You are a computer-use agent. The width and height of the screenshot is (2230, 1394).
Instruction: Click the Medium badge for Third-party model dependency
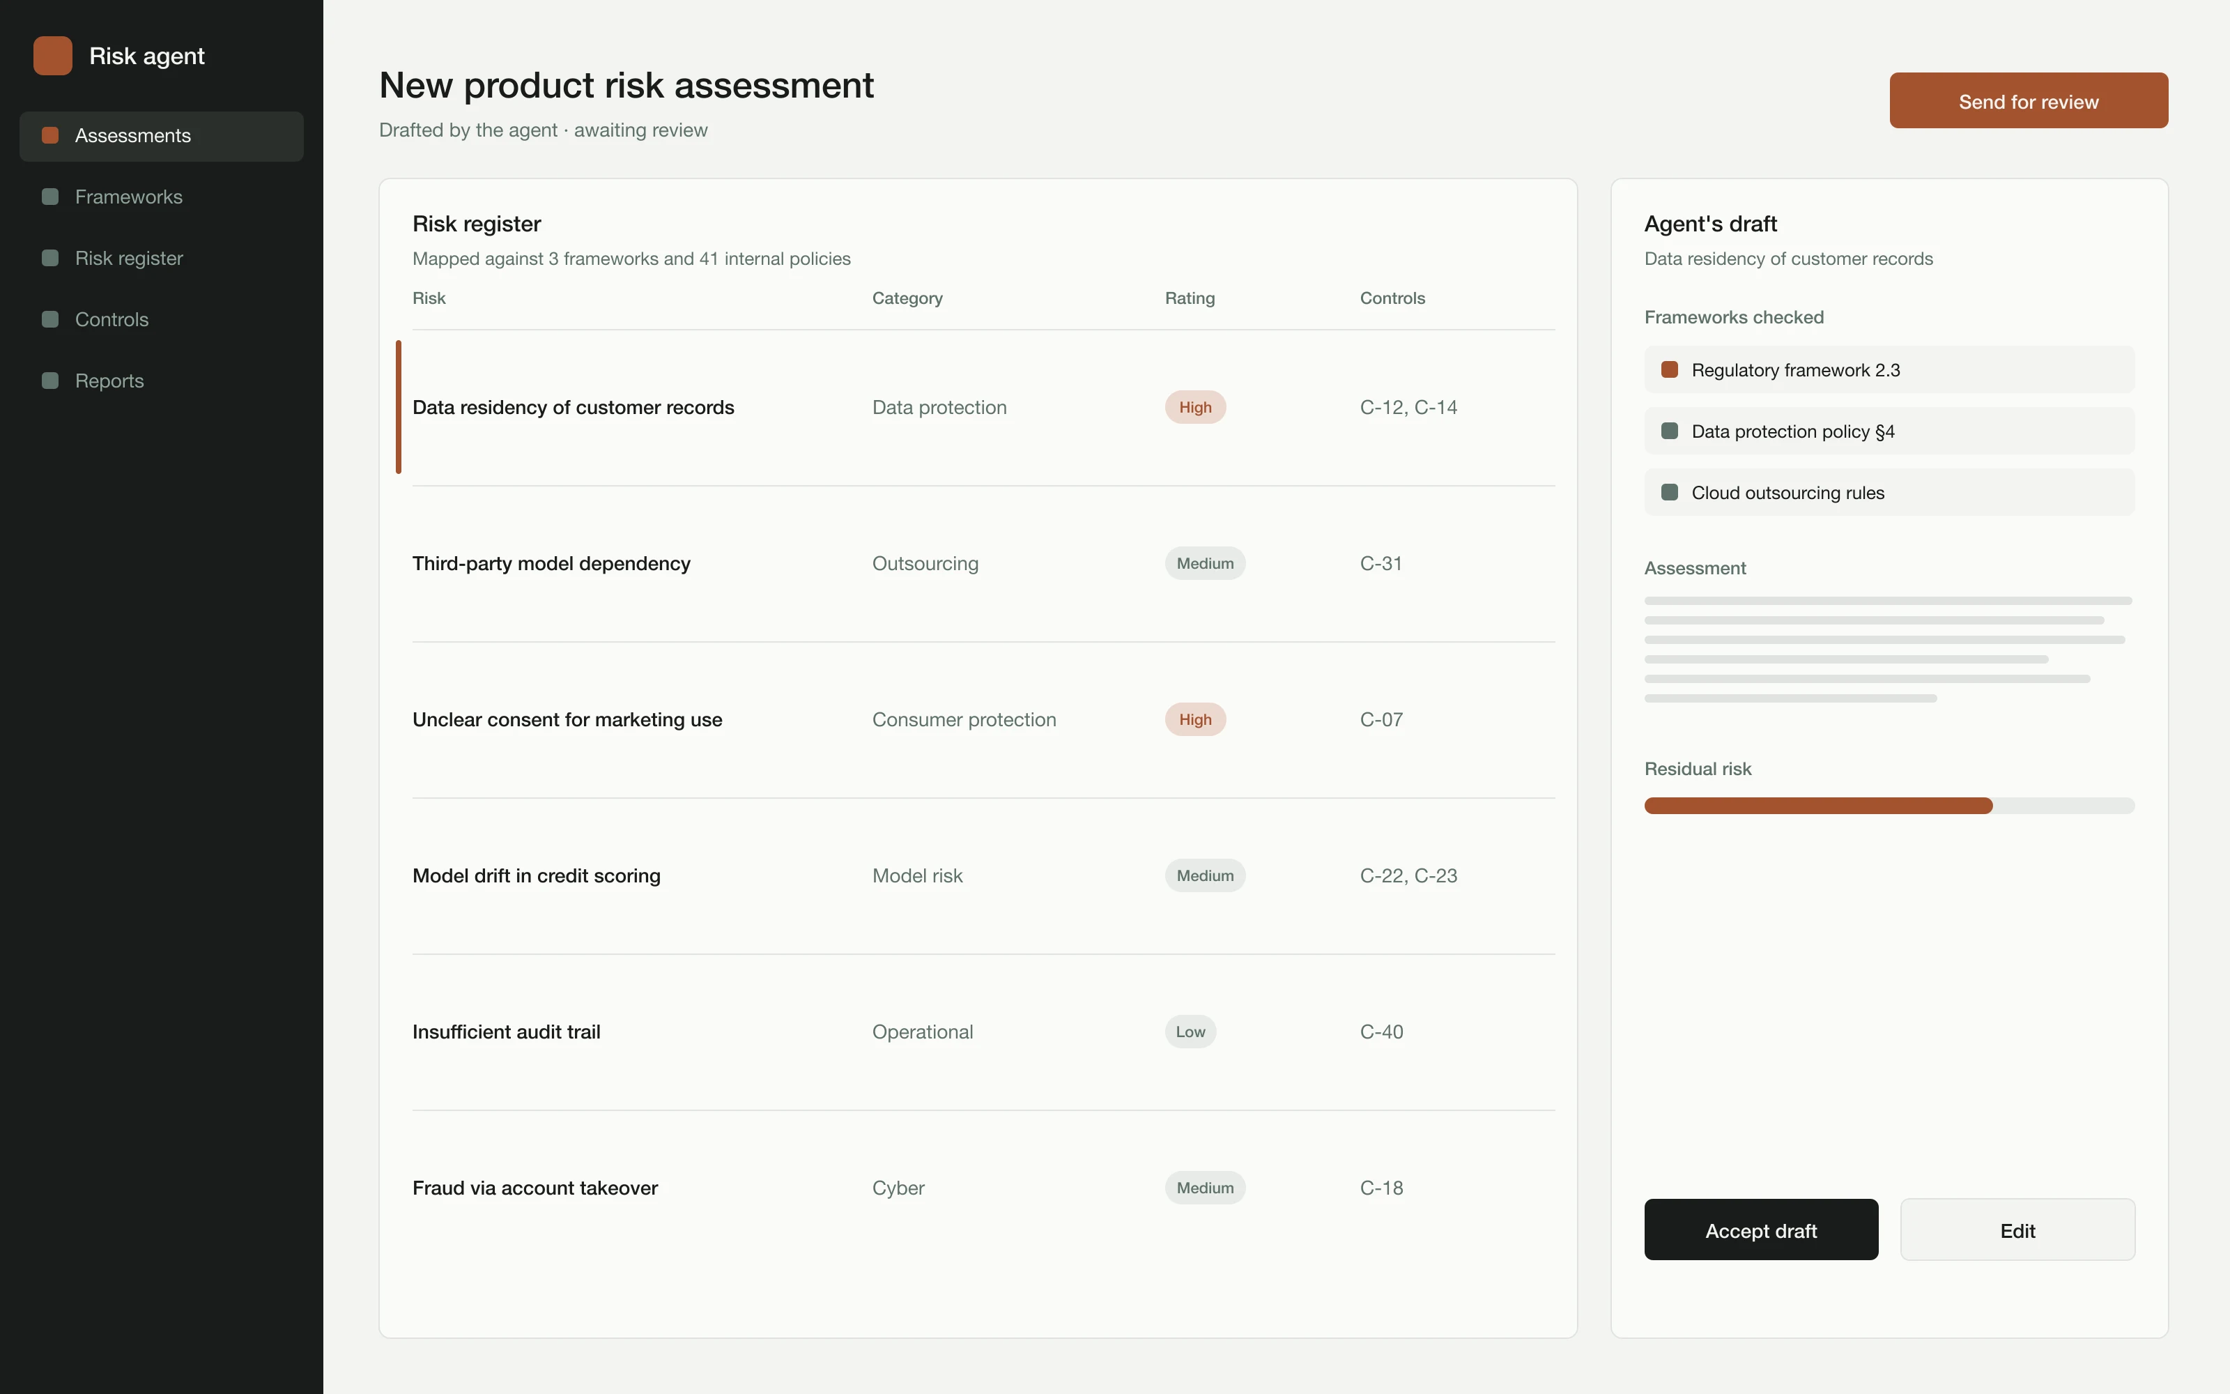pyautogui.click(x=1204, y=563)
